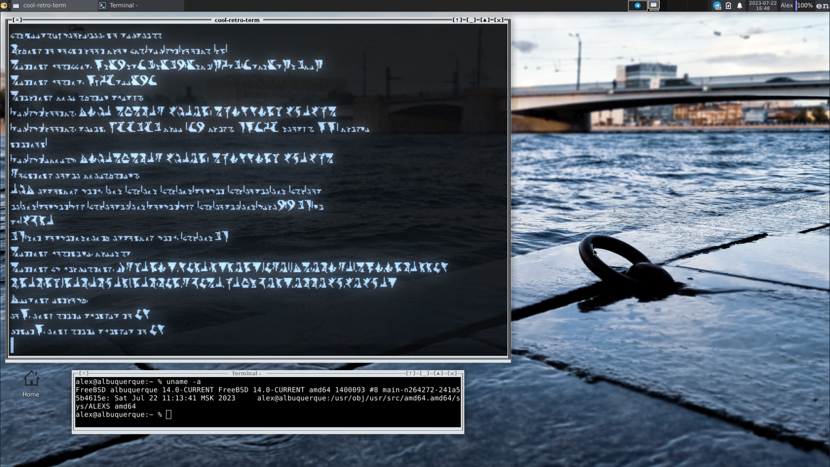
Task: Open the Home folder desktop icon
Action: click(31, 383)
